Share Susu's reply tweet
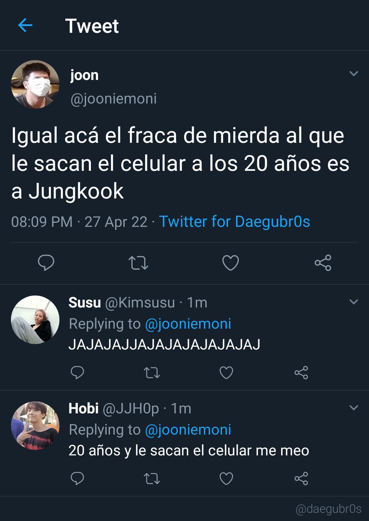Screen dimensions: 369x521 301,372
